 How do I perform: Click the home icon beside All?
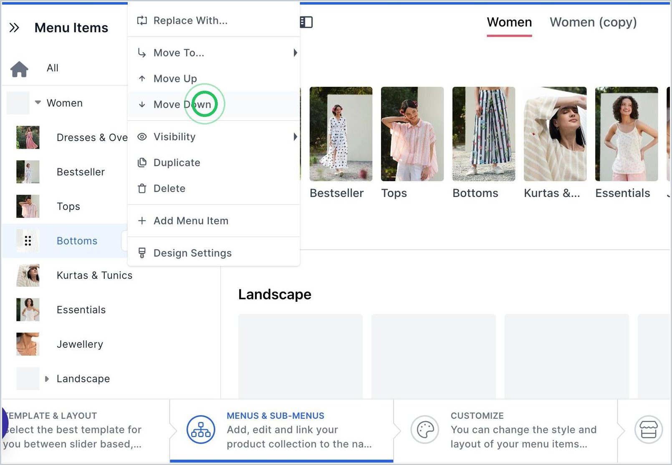click(19, 69)
